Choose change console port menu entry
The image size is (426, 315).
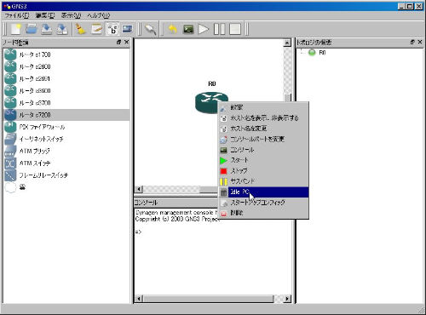coord(263,139)
